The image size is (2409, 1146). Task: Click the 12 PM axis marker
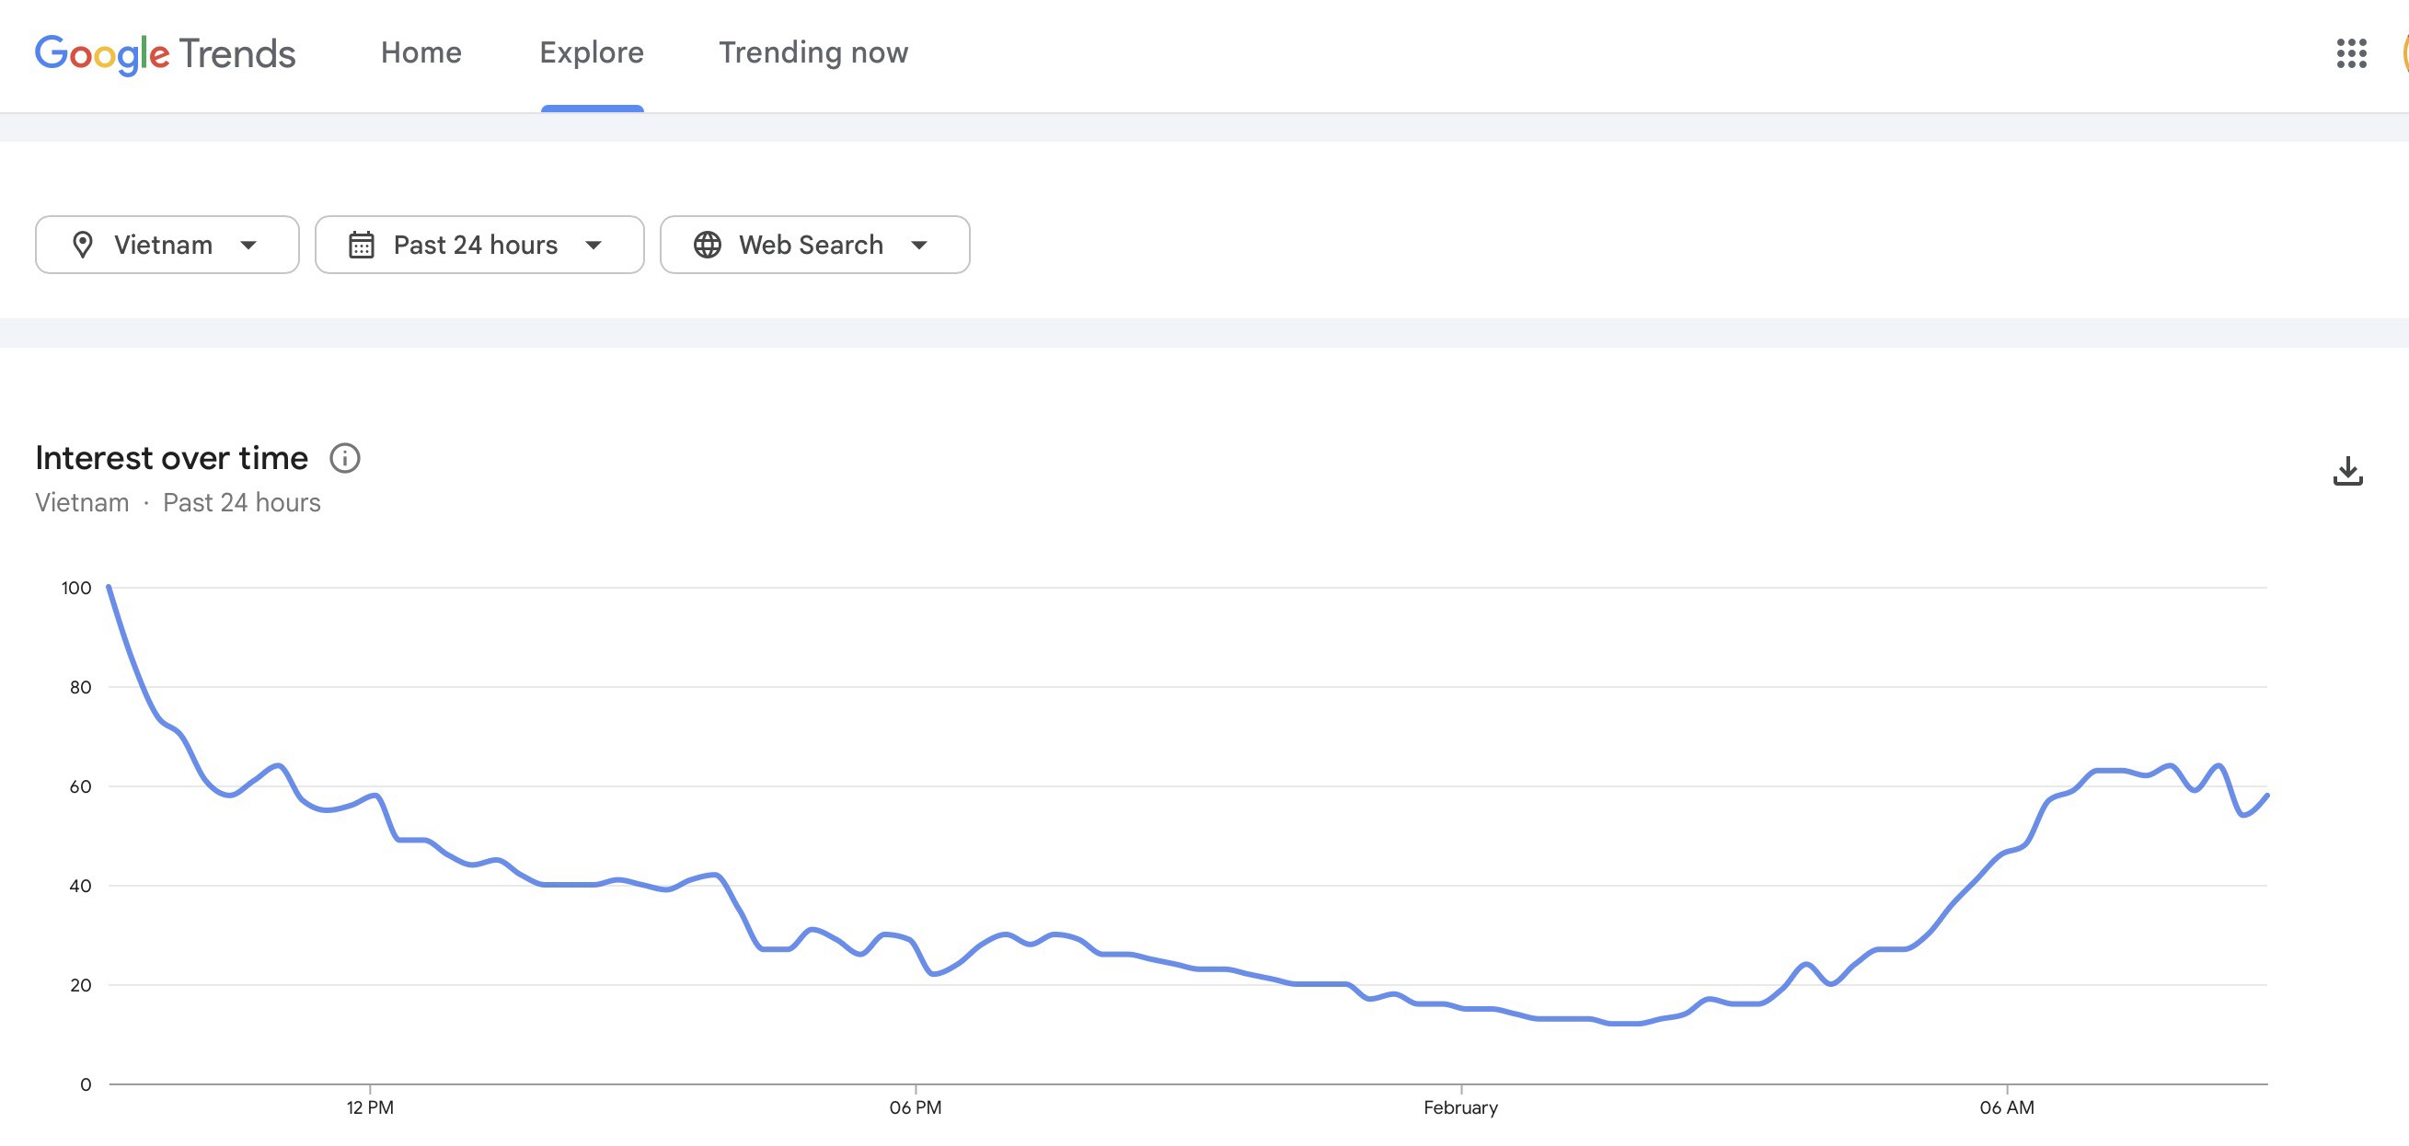[x=370, y=1107]
